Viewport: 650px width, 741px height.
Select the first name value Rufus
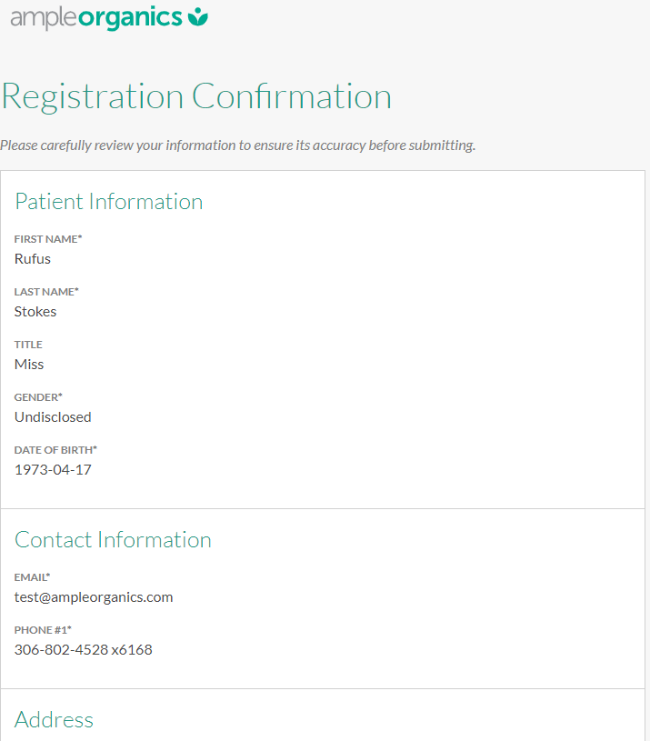click(x=33, y=259)
